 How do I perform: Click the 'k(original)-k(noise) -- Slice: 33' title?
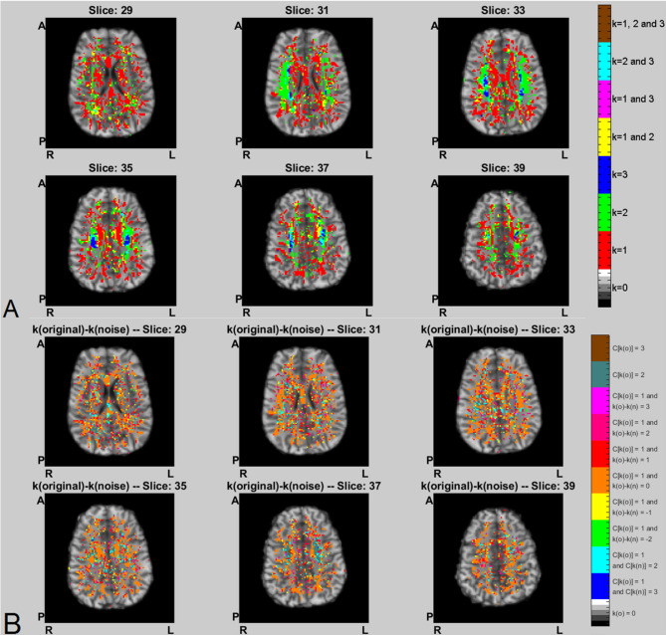click(498, 329)
